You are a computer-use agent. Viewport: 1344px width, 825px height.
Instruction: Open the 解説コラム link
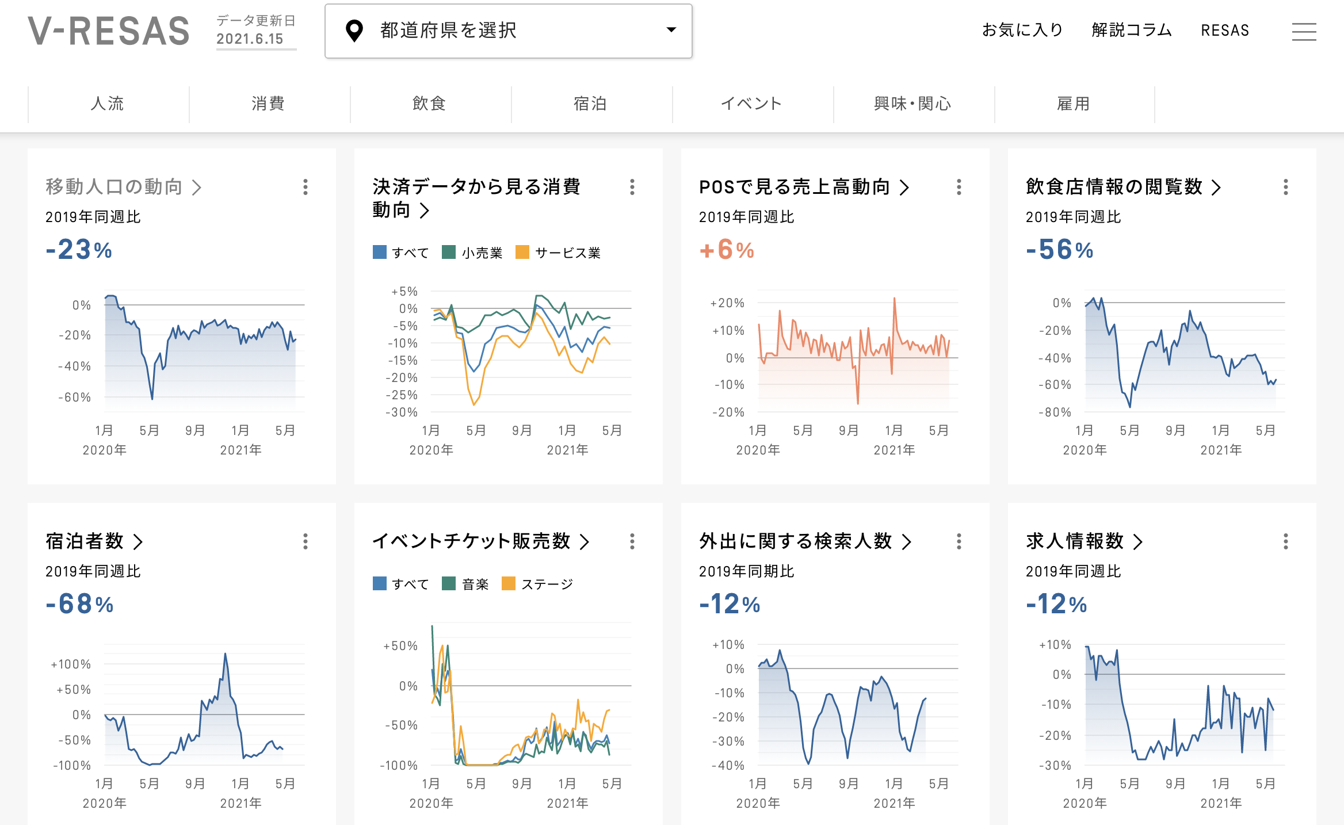(x=1131, y=30)
